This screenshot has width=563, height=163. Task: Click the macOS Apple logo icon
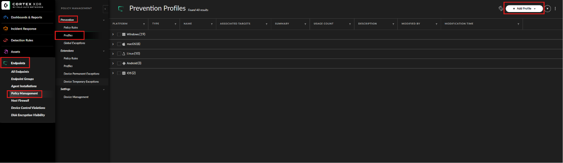click(124, 44)
